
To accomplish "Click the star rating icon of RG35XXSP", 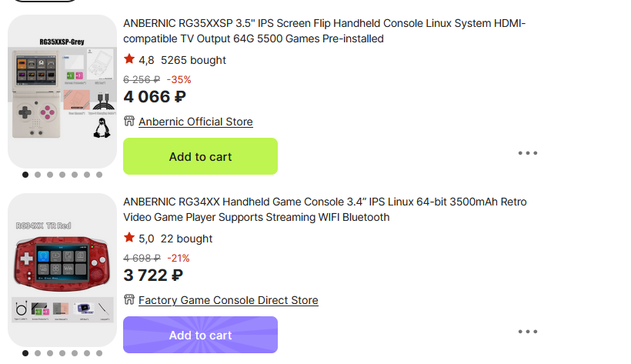I will pos(129,59).
